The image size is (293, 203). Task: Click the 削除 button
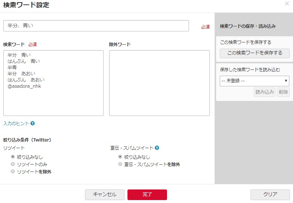pos(283,92)
